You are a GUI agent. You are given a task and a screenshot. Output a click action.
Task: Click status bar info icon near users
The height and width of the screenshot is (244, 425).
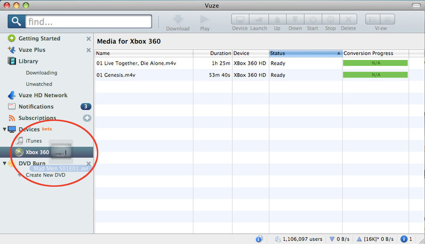coord(259,239)
